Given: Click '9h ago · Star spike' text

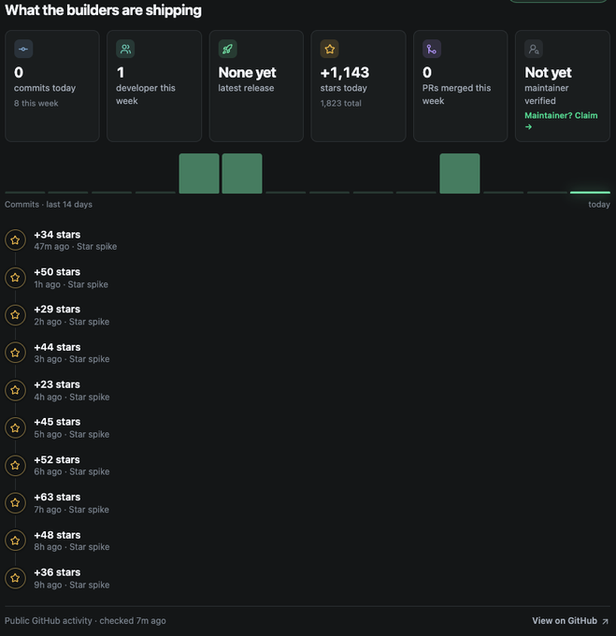Looking at the screenshot, I should 72,585.
